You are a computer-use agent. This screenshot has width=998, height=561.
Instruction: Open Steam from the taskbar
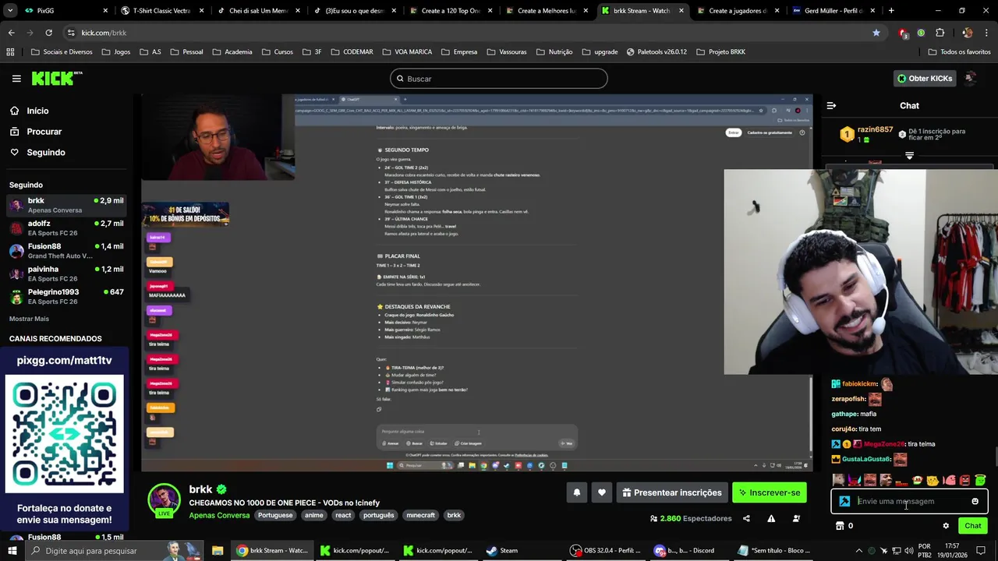click(x=503, y=550)
